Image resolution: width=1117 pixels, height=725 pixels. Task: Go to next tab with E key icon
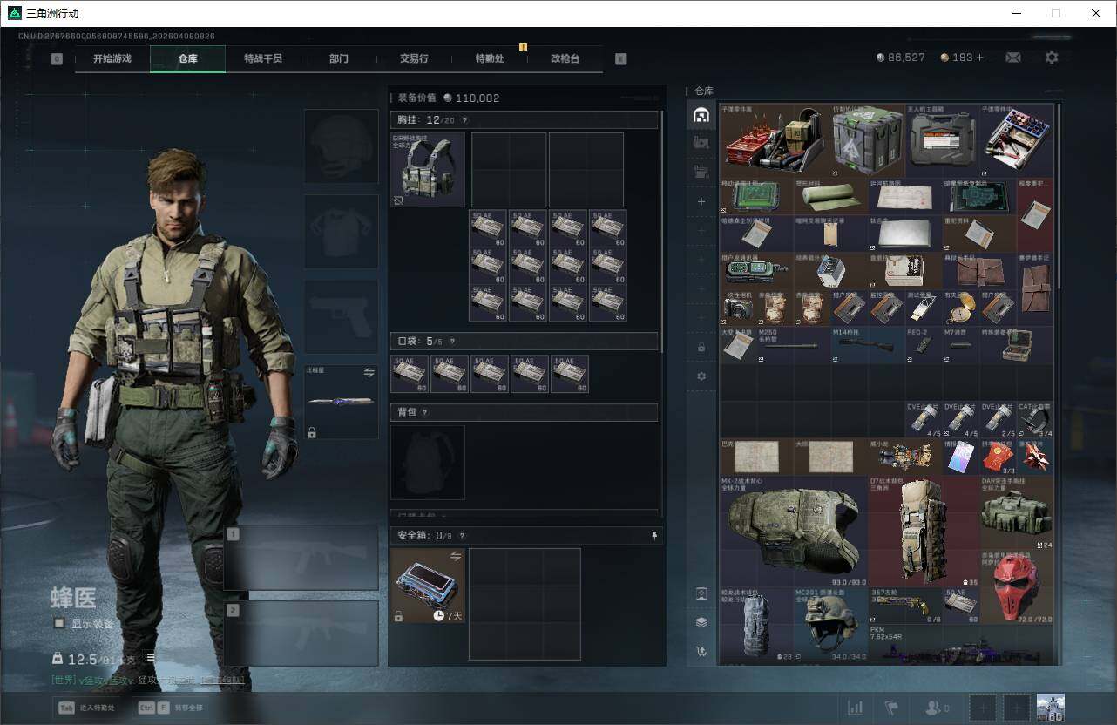click(620, 59)
